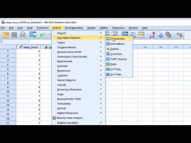Choose Descriptives... menu entry

(x=119, y=44)
